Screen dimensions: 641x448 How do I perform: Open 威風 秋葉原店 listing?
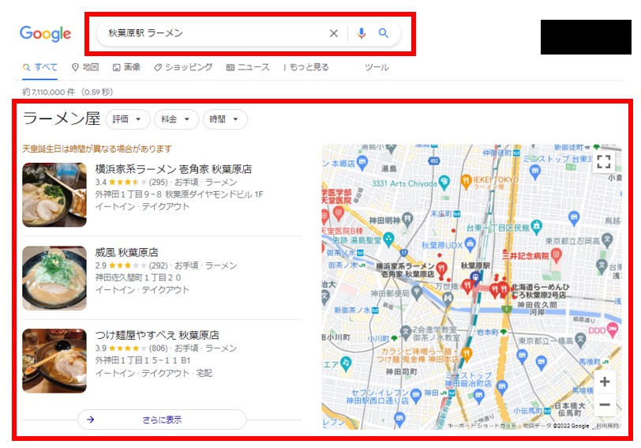(x=126, y=252)
